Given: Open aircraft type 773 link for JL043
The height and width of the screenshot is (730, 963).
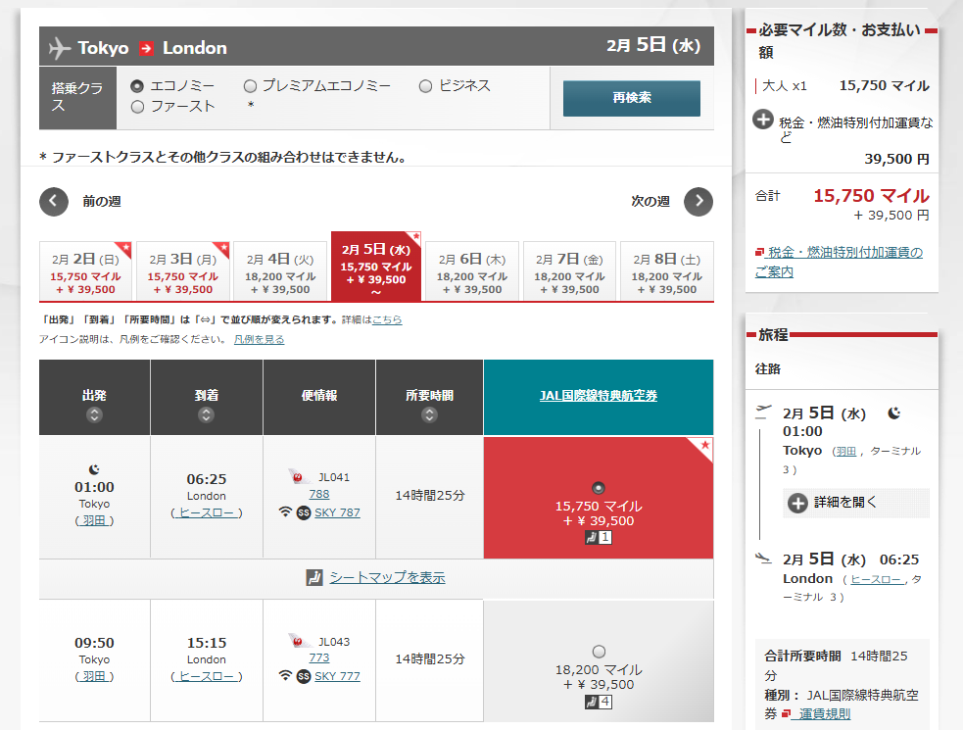Looking at the screenshot, I should pos(318,657).
